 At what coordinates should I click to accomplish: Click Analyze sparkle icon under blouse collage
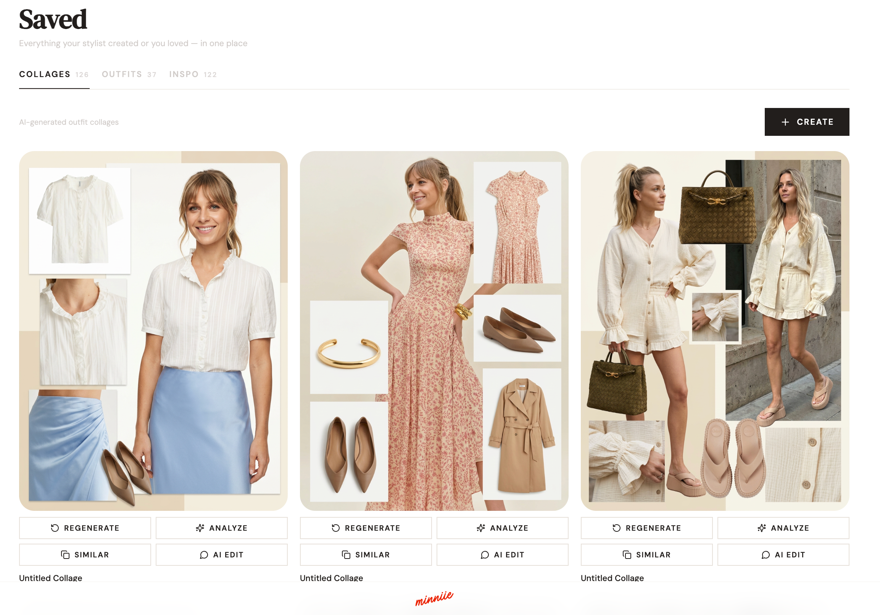tap(200, 528)
